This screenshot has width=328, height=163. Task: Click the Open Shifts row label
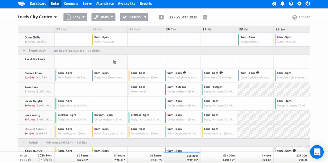pos(32,37)
